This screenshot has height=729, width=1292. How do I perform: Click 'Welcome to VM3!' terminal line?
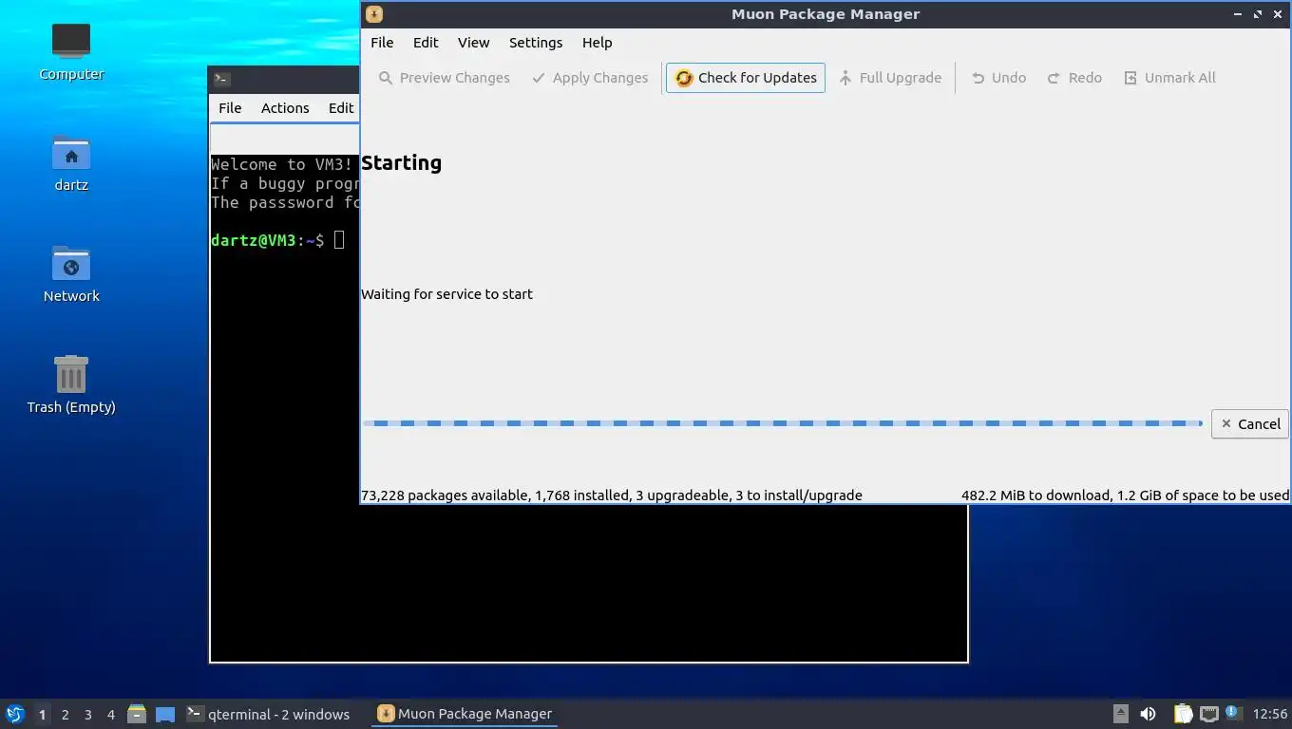282,164
